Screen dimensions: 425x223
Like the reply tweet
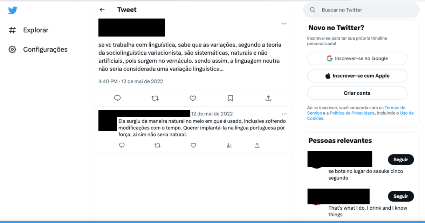[x=193, y=145]
